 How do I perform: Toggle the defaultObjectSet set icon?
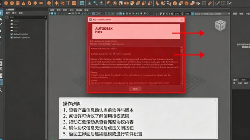[x=12, y=38]
